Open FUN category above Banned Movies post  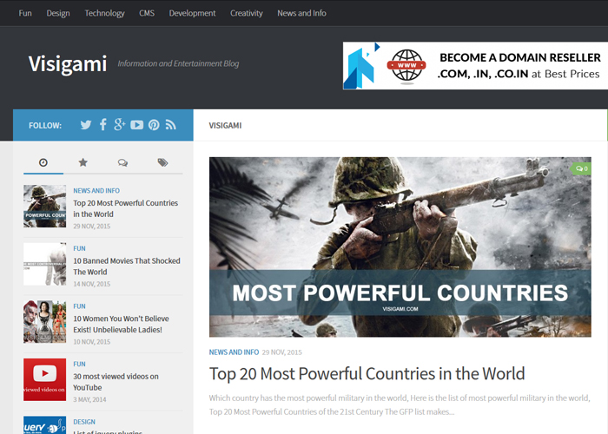pos(80,248)
